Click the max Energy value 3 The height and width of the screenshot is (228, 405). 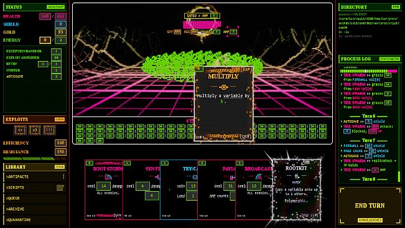click(x=61, y=40)
